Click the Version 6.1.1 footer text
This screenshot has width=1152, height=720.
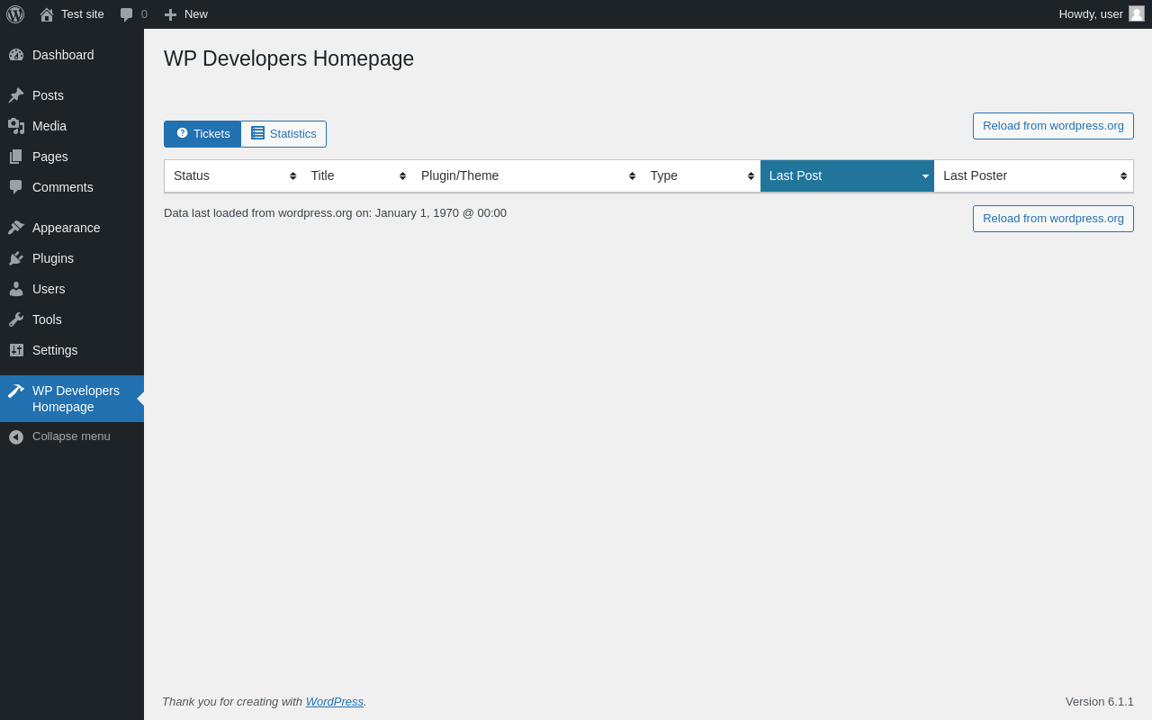point(1100,702)
